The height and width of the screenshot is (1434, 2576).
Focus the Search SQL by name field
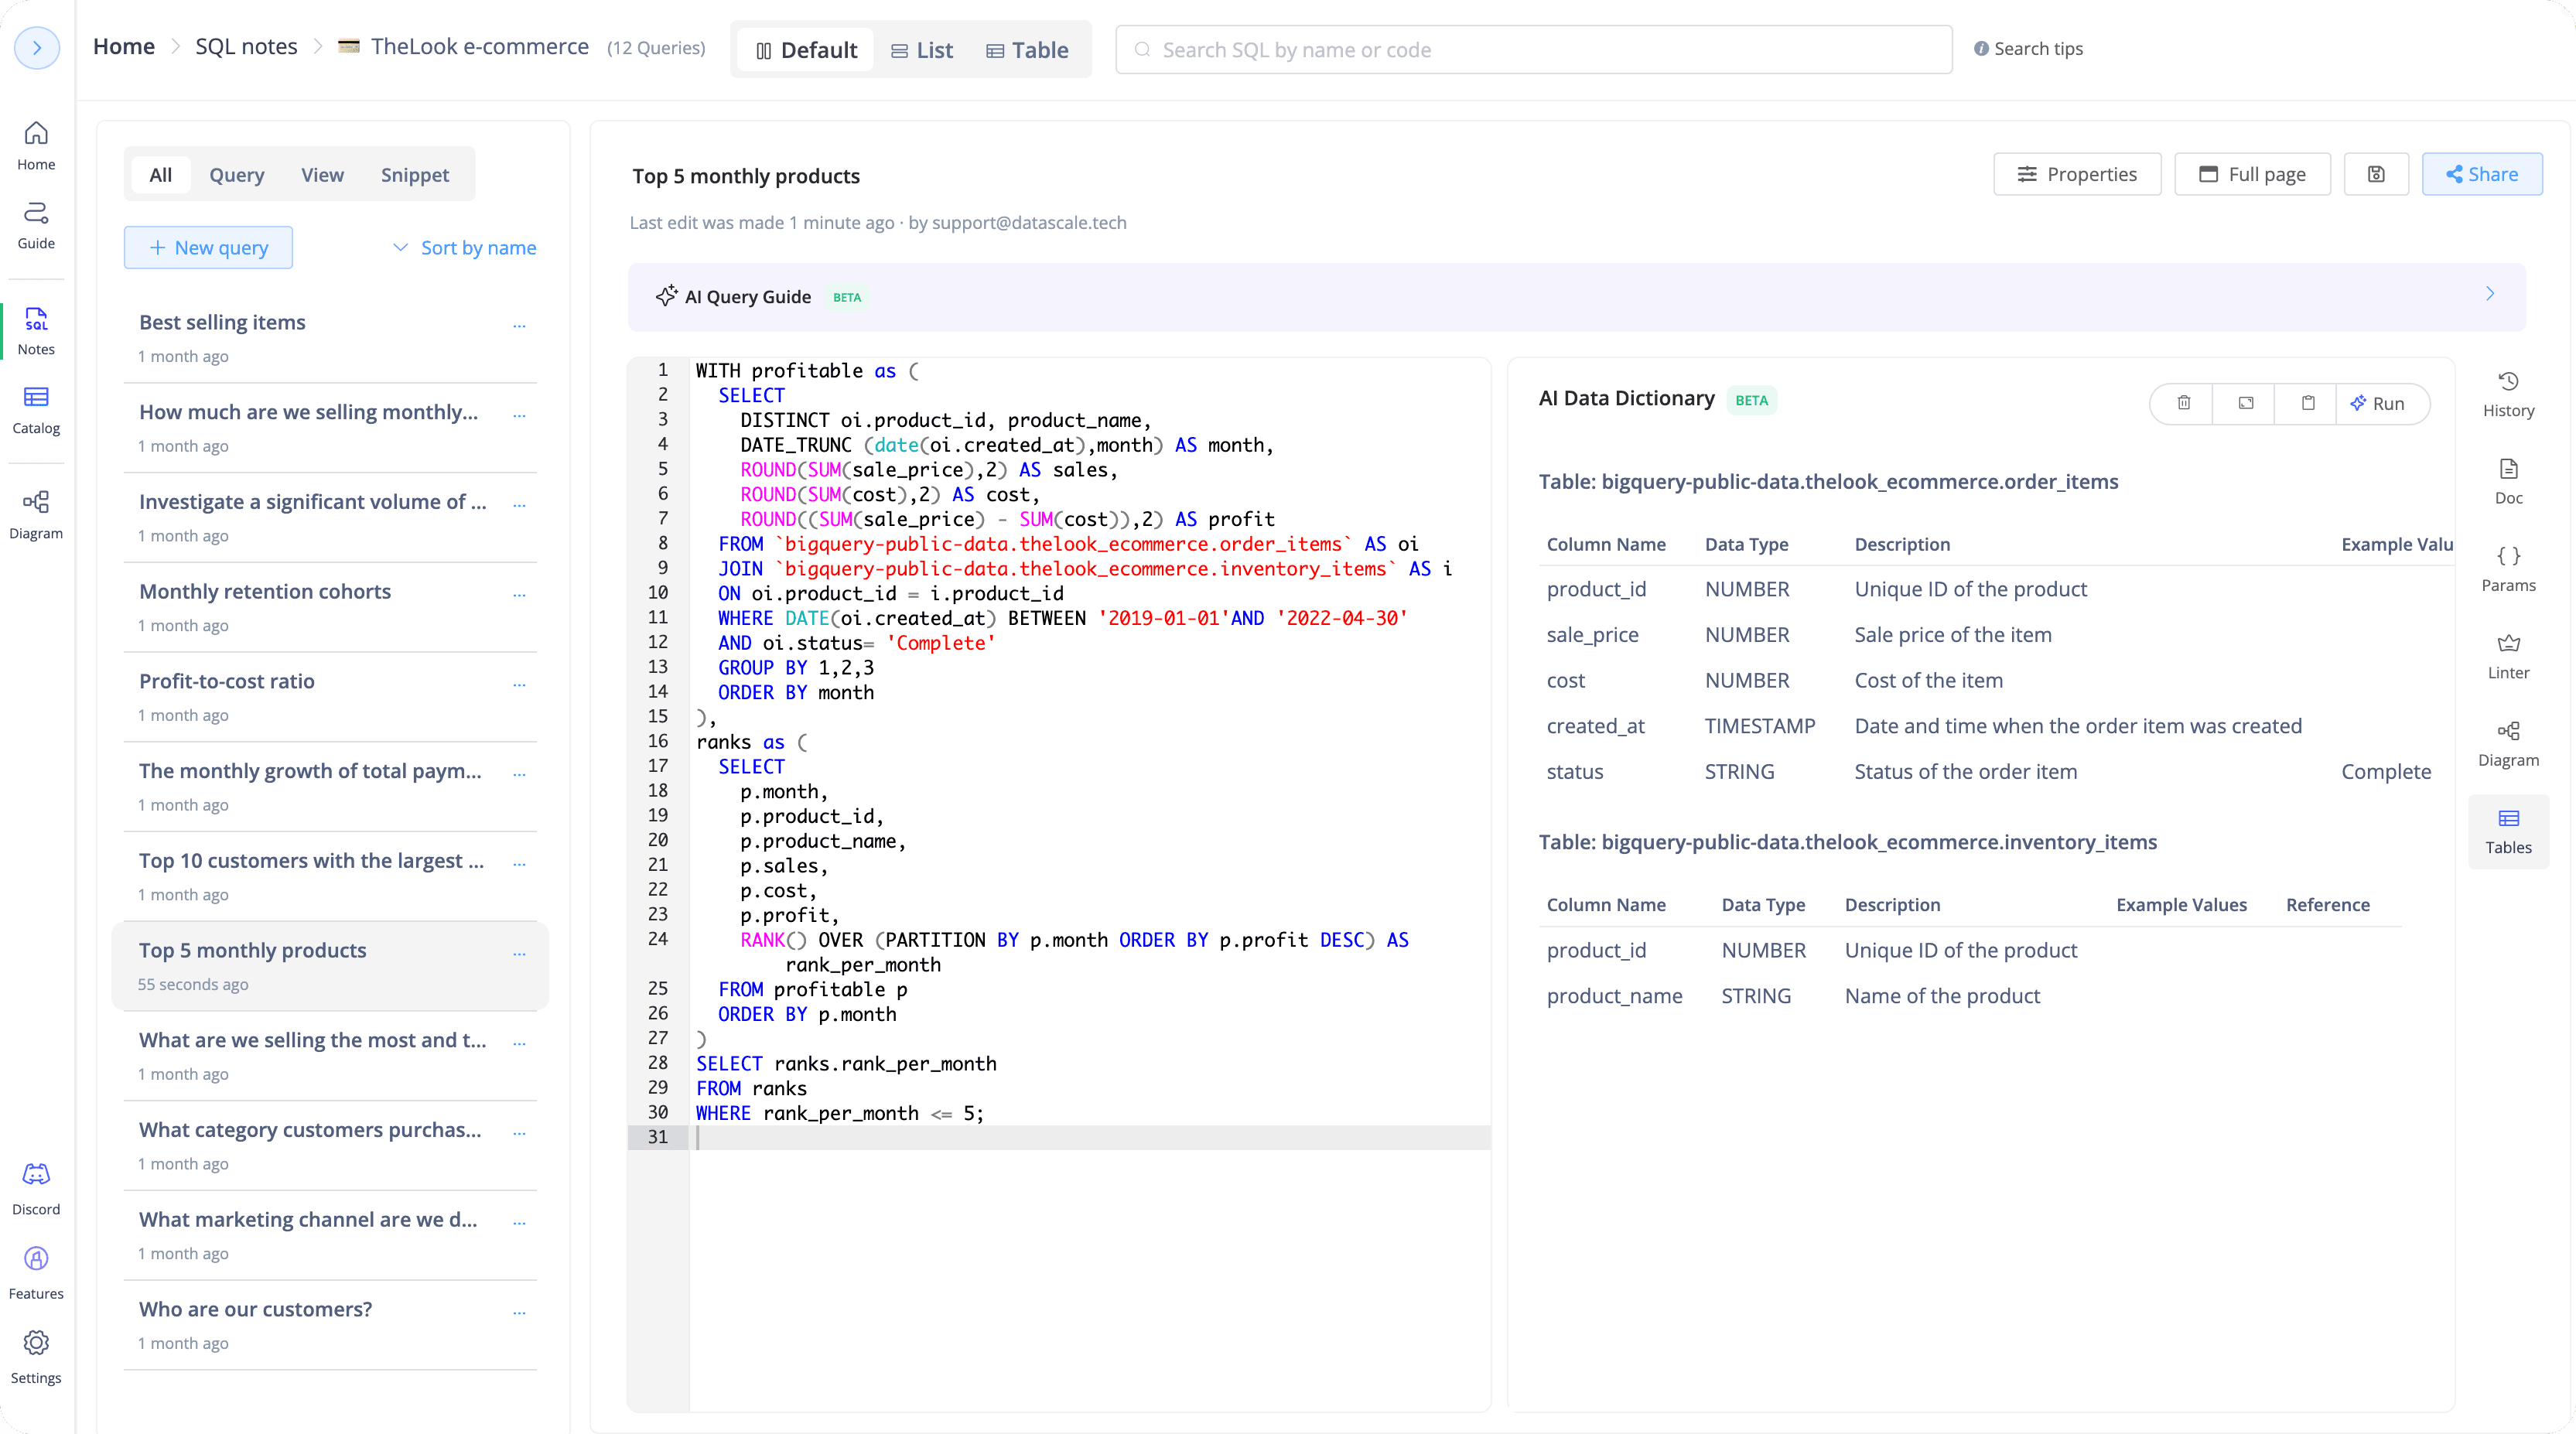[1534, 49]
